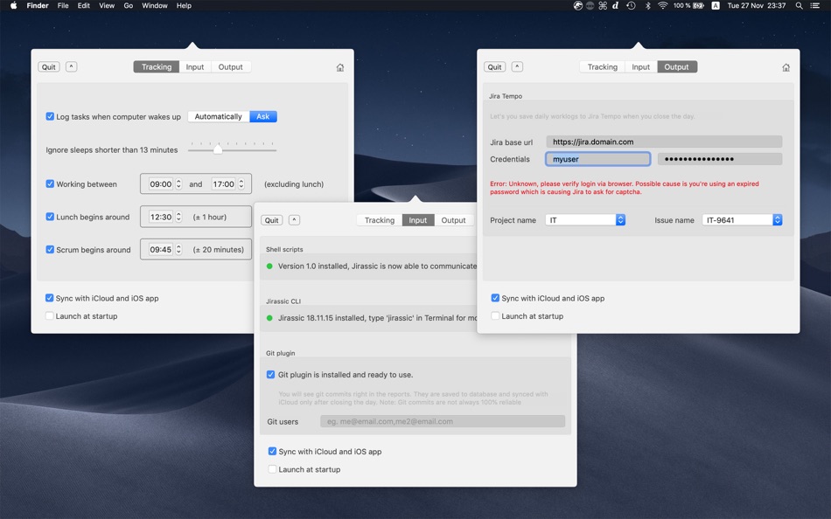
Task: Open the Issue name dropdown
Action: pos(742,220)
